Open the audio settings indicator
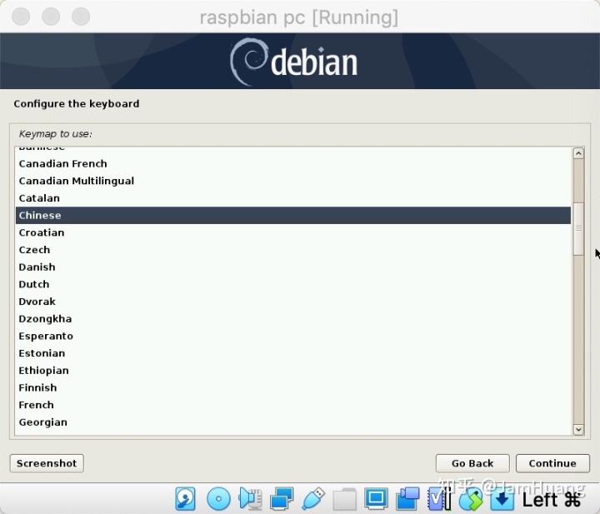 click(250, 499)
